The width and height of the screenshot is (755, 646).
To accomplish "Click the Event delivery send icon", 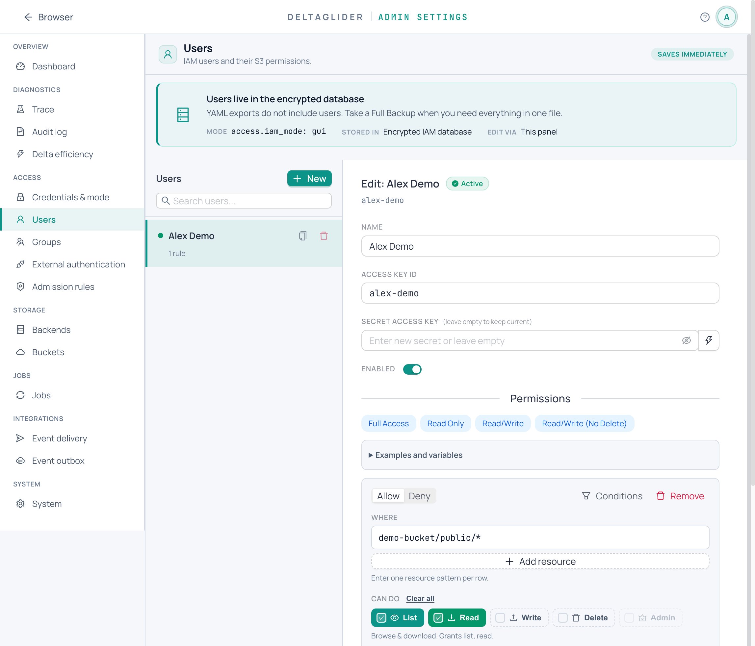I will click(x=20, y=438).
